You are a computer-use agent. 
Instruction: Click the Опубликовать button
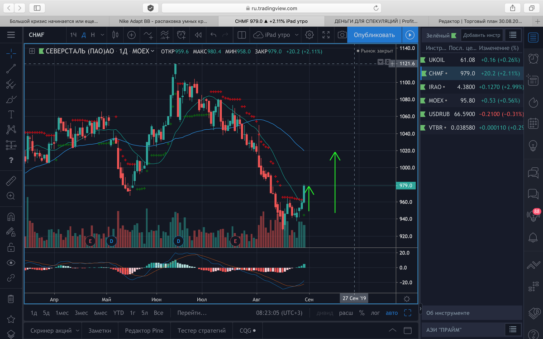pos(374,35)
